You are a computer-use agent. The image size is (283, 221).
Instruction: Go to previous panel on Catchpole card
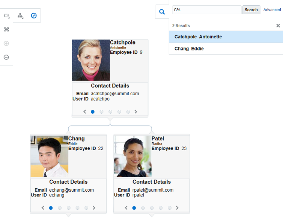point(85,112)
